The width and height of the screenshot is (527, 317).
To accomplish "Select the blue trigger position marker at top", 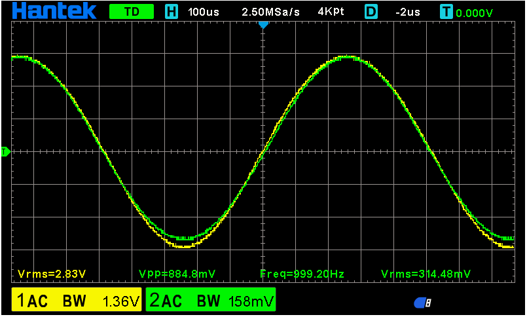I will point(263,25).
